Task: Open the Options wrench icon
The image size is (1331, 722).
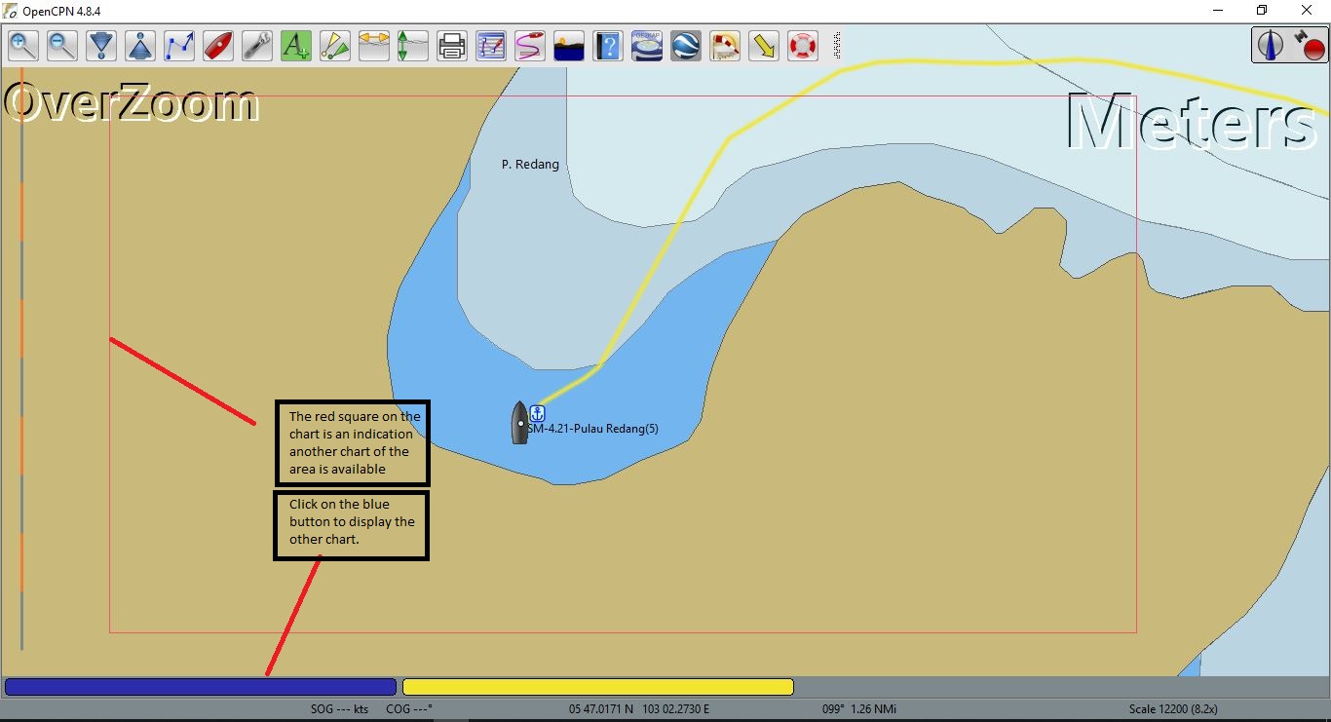Action: [x=256, y=45]
